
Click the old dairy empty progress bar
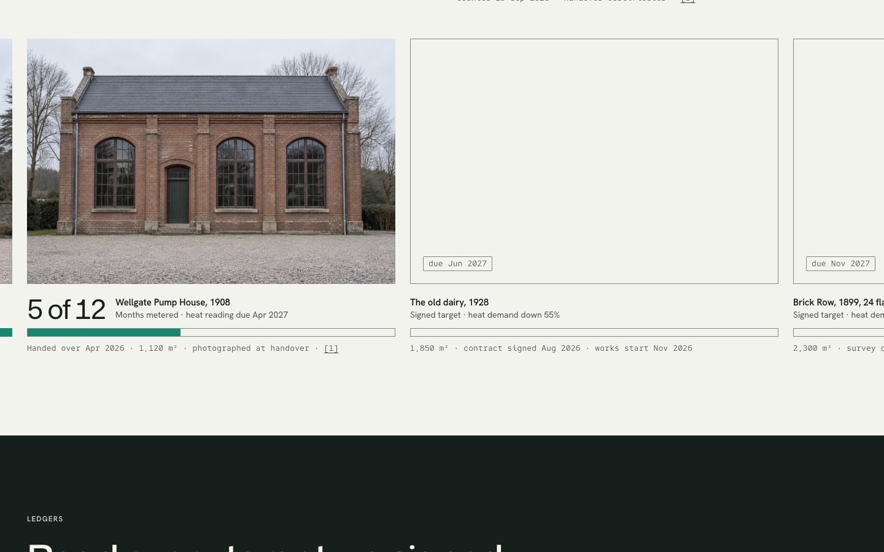pyautogui.click(x=594, y=332)
